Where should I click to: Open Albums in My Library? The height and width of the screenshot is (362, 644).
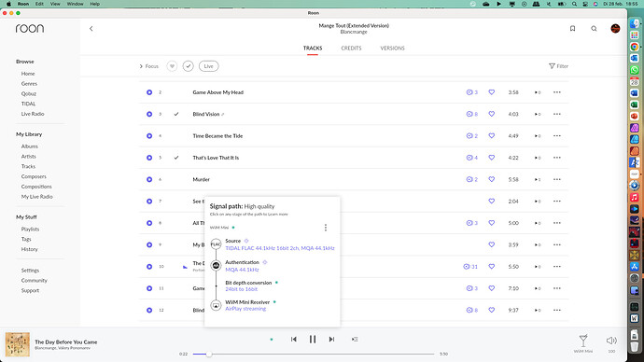pos(30,146)
